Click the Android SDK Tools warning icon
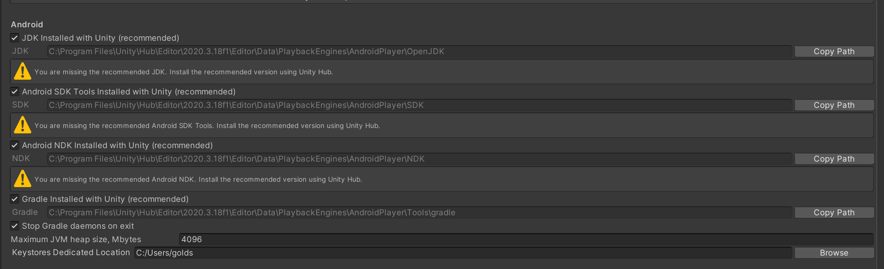884x269 pixels. click(22, 125)
